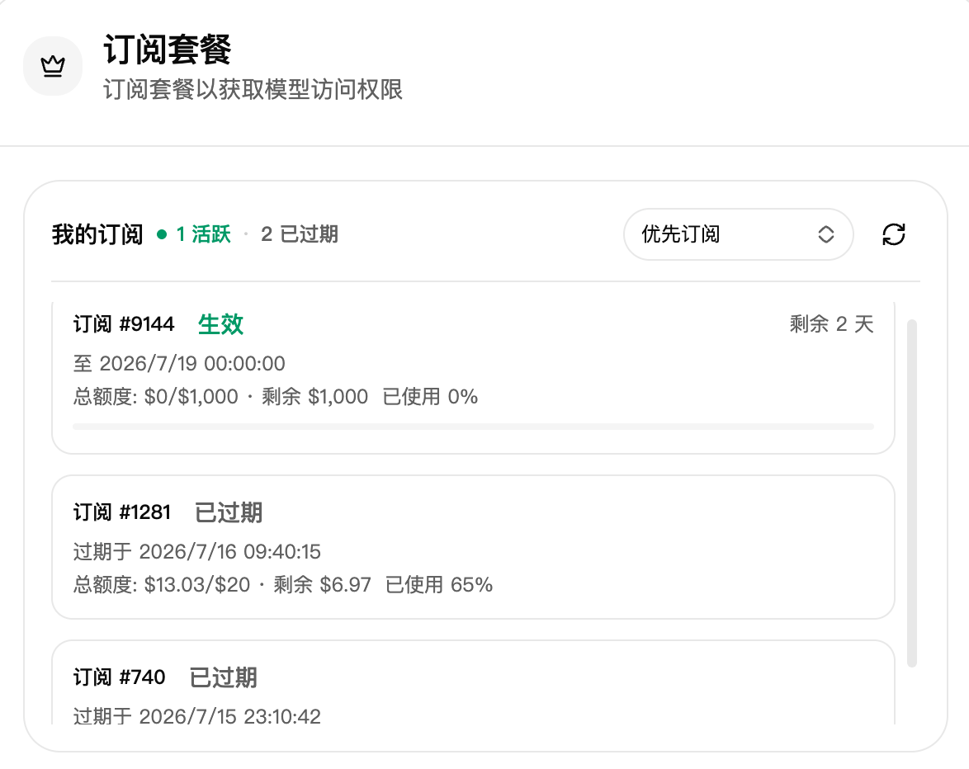Click the 我的订阅 section title

tap(97, 234)
